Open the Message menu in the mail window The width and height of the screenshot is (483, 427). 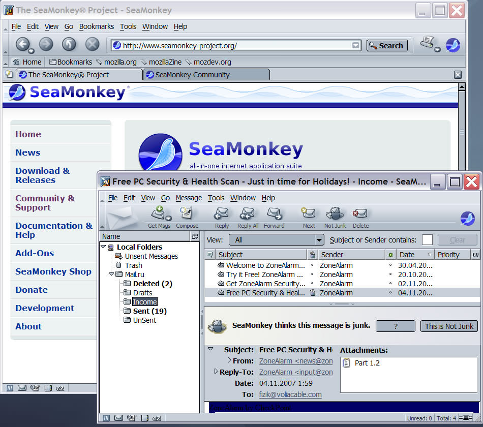[189, 198]
